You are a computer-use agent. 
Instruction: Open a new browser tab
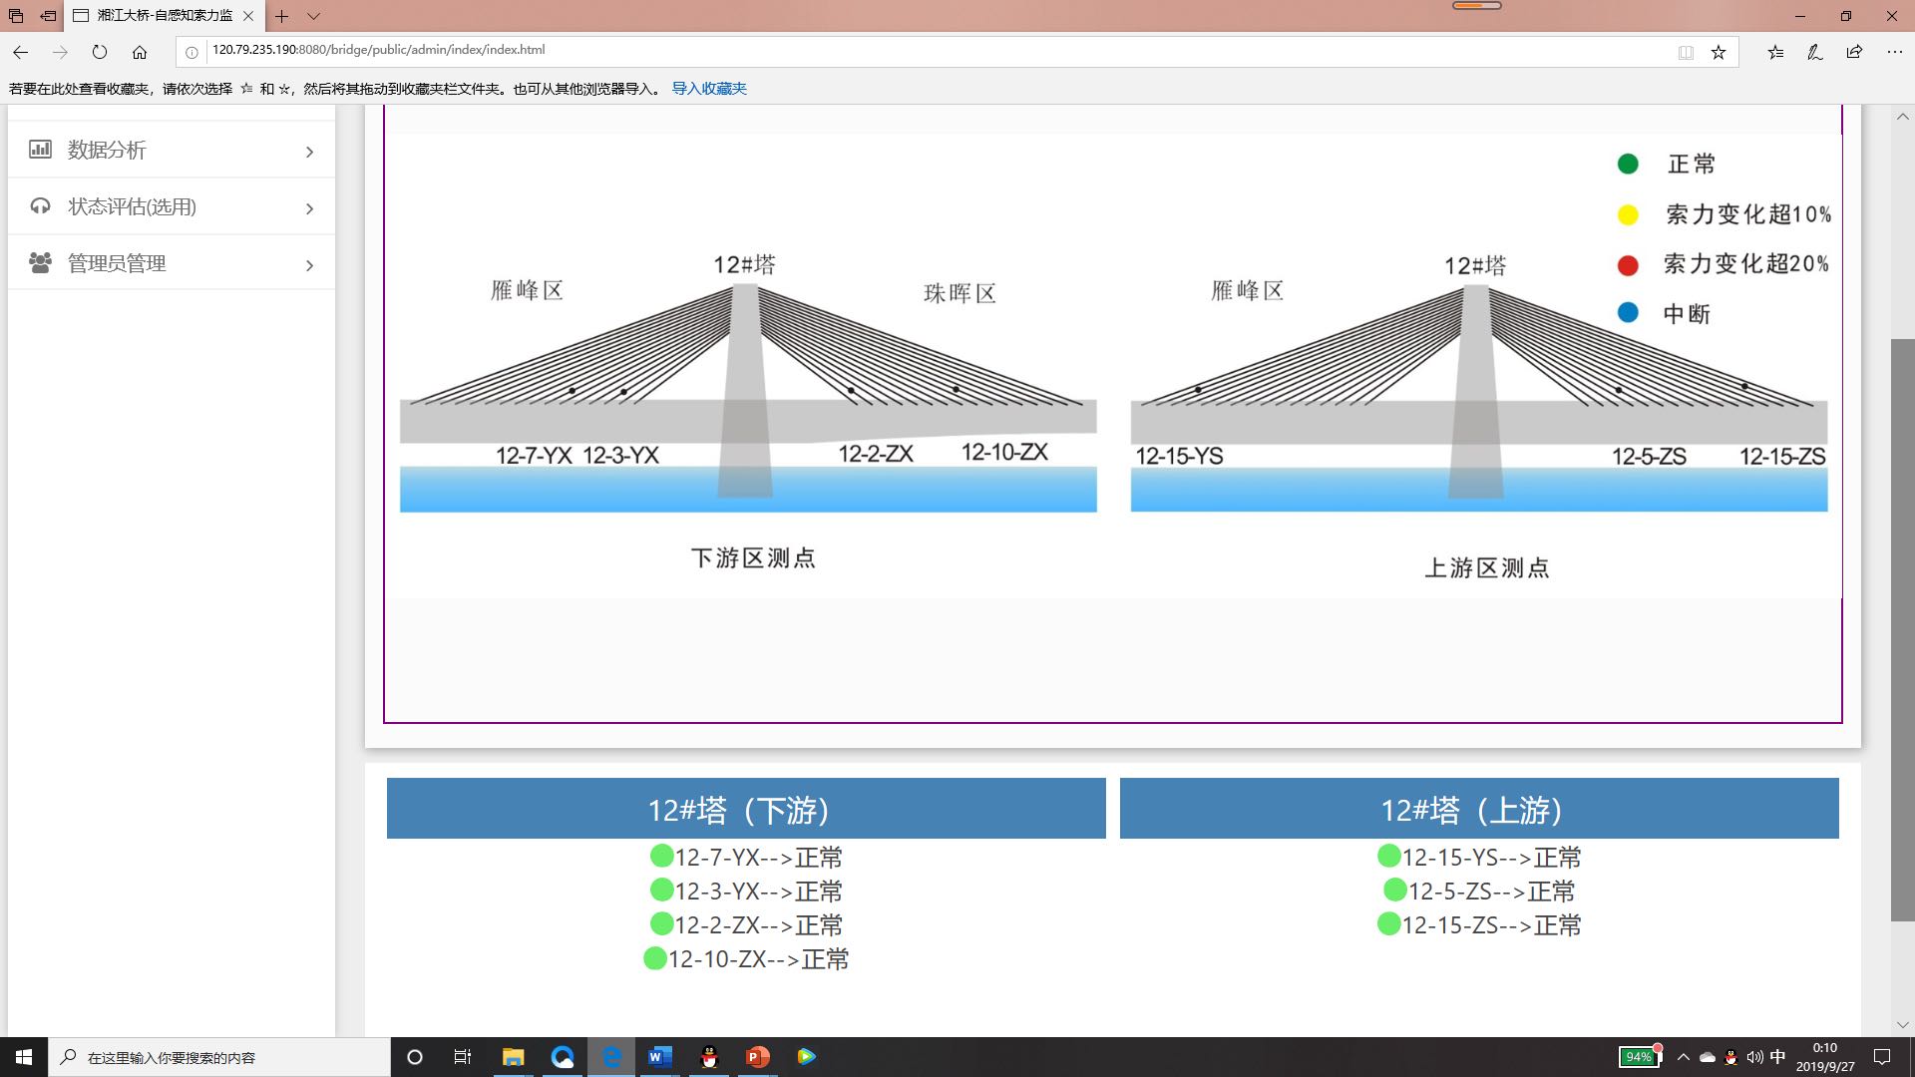pos(282,16)
